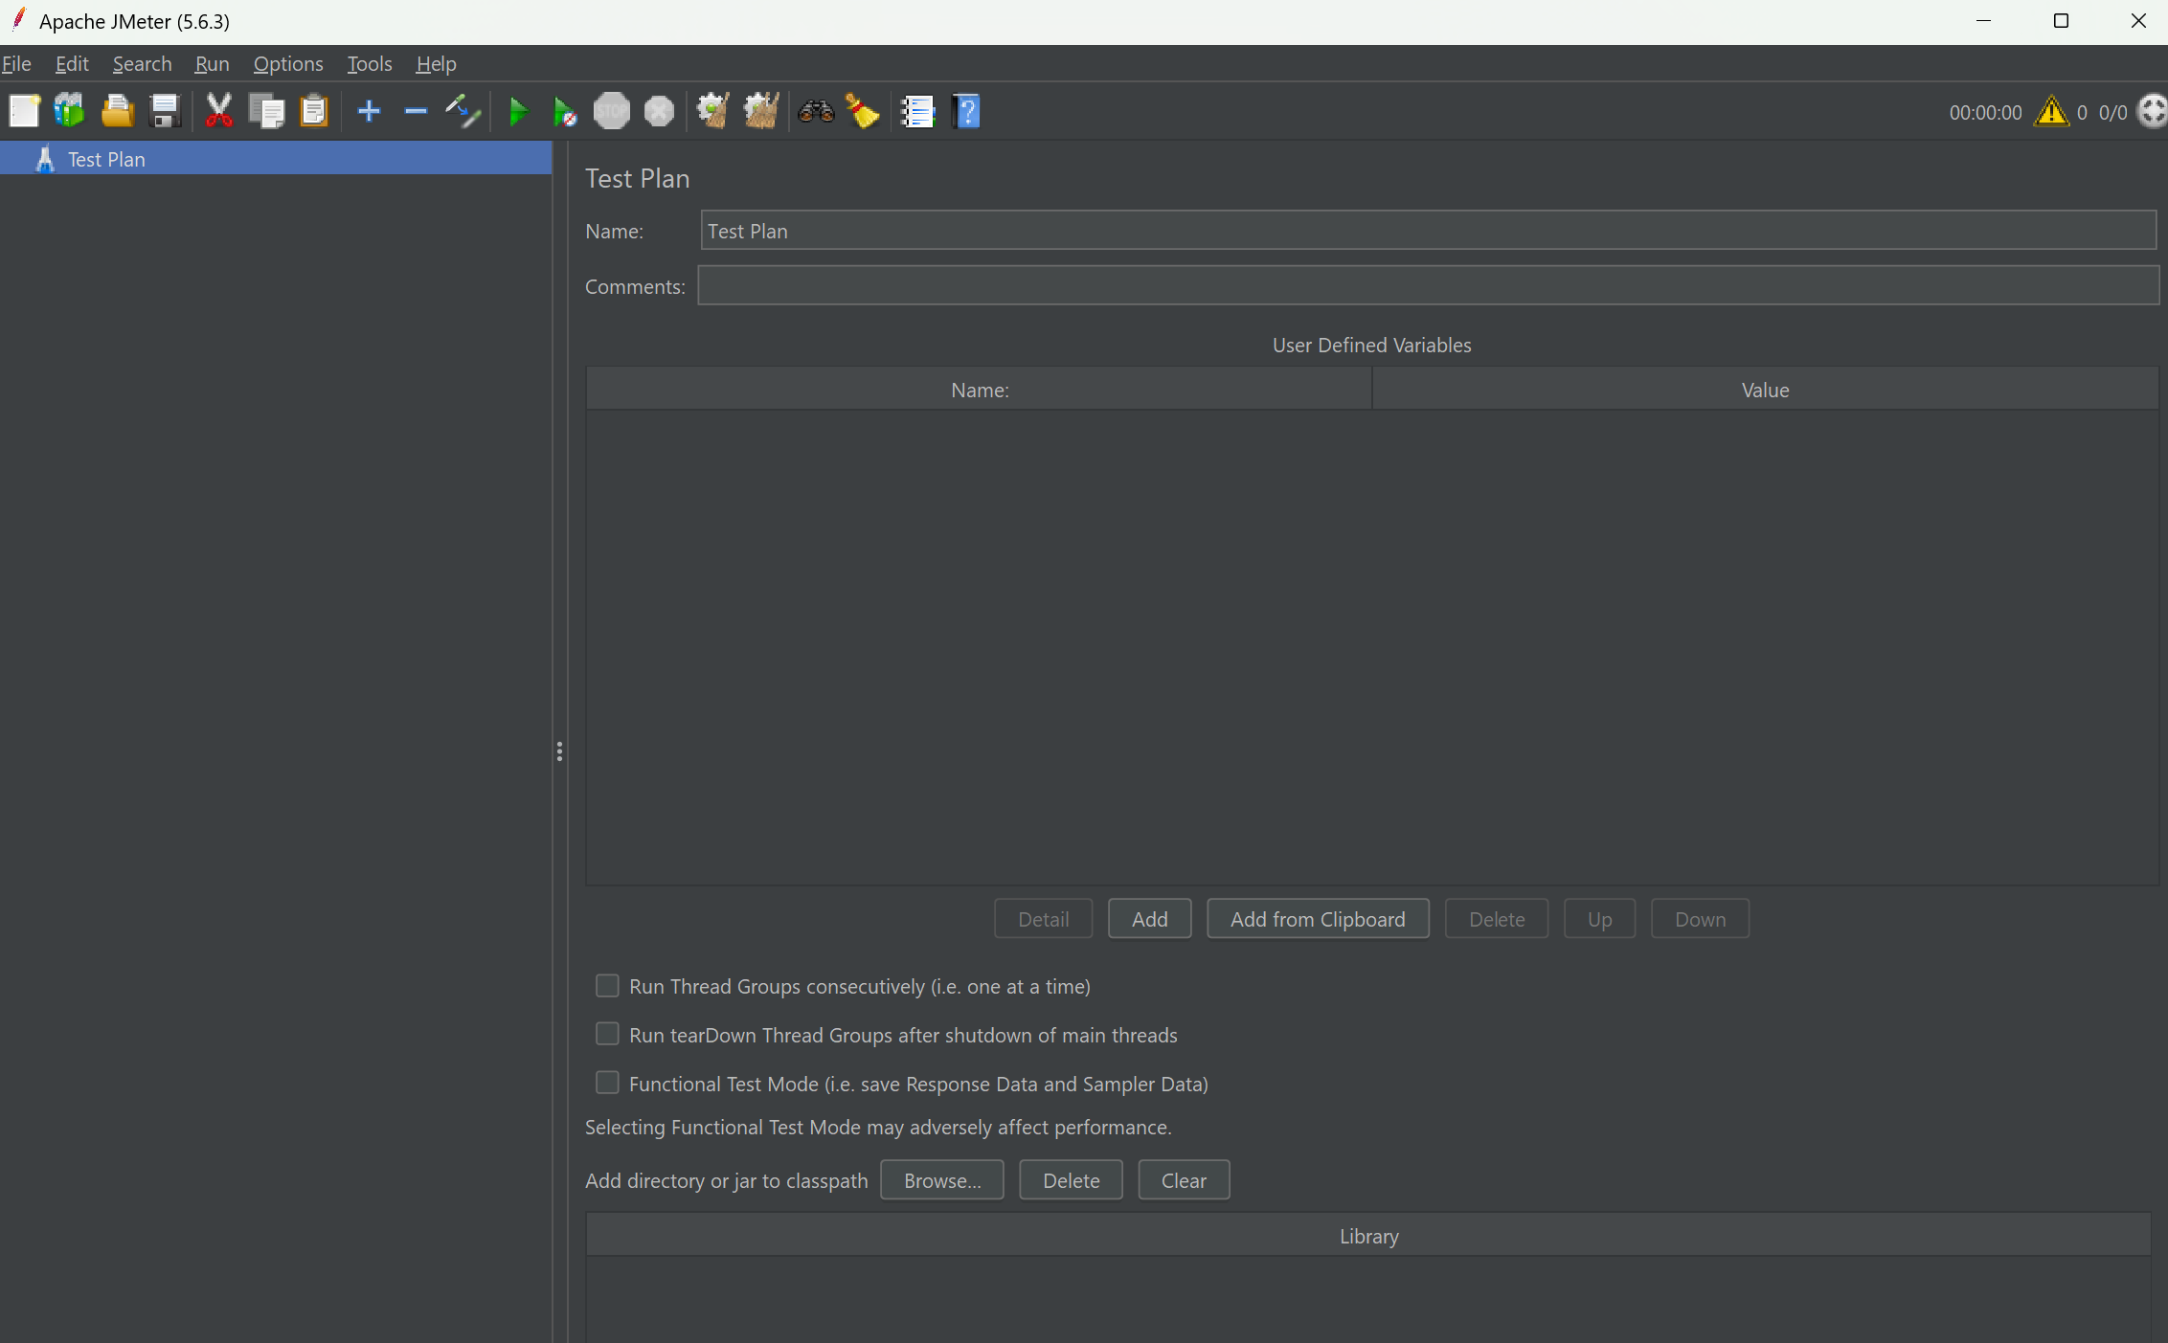Click the Save floppy disk icon
The image size is (2168, 1343).
[165, 111]
